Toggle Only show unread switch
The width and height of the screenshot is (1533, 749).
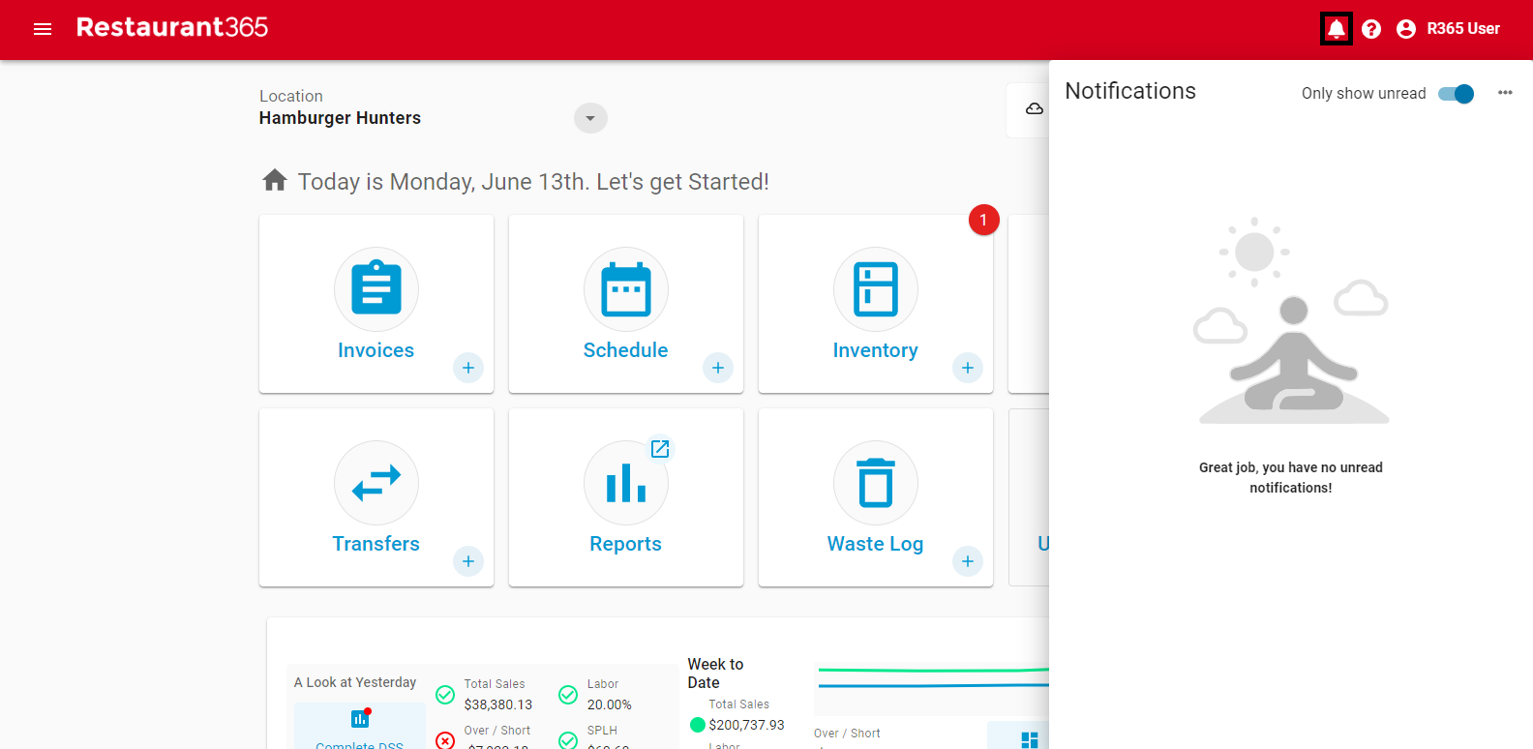(1456, 93)
